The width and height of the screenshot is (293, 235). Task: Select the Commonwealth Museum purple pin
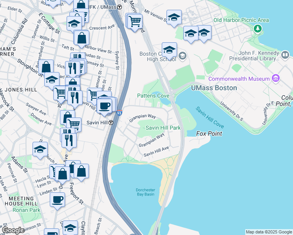[276, 78]
